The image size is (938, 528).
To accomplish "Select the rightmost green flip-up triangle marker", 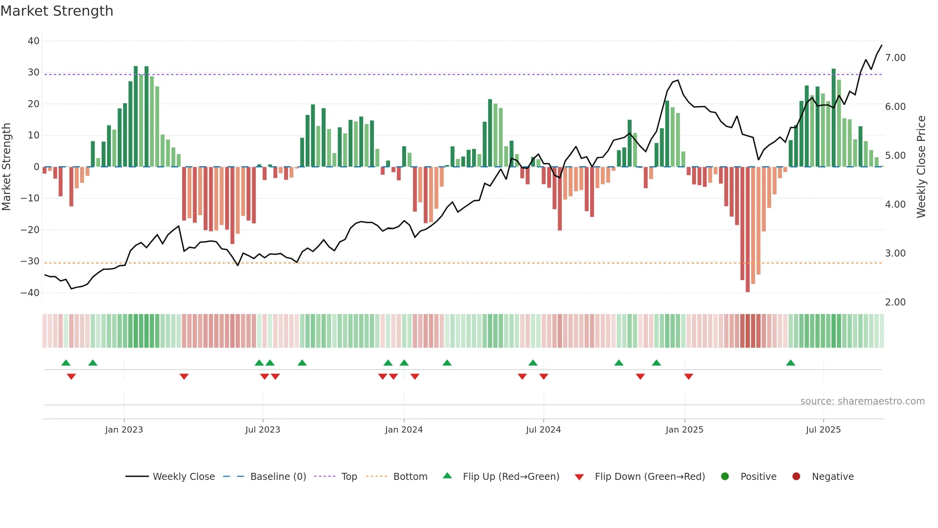I will [x=791, y=363].
